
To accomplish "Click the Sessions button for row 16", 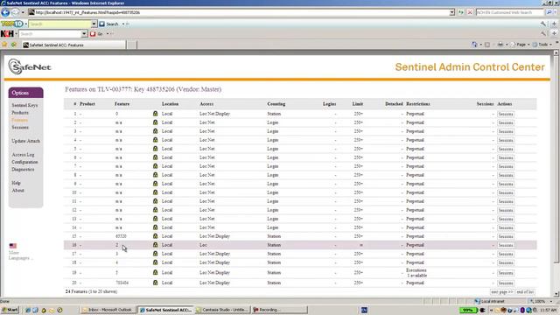I will point(506,245).
